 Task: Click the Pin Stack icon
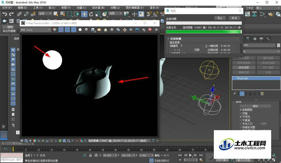point(234,94)
